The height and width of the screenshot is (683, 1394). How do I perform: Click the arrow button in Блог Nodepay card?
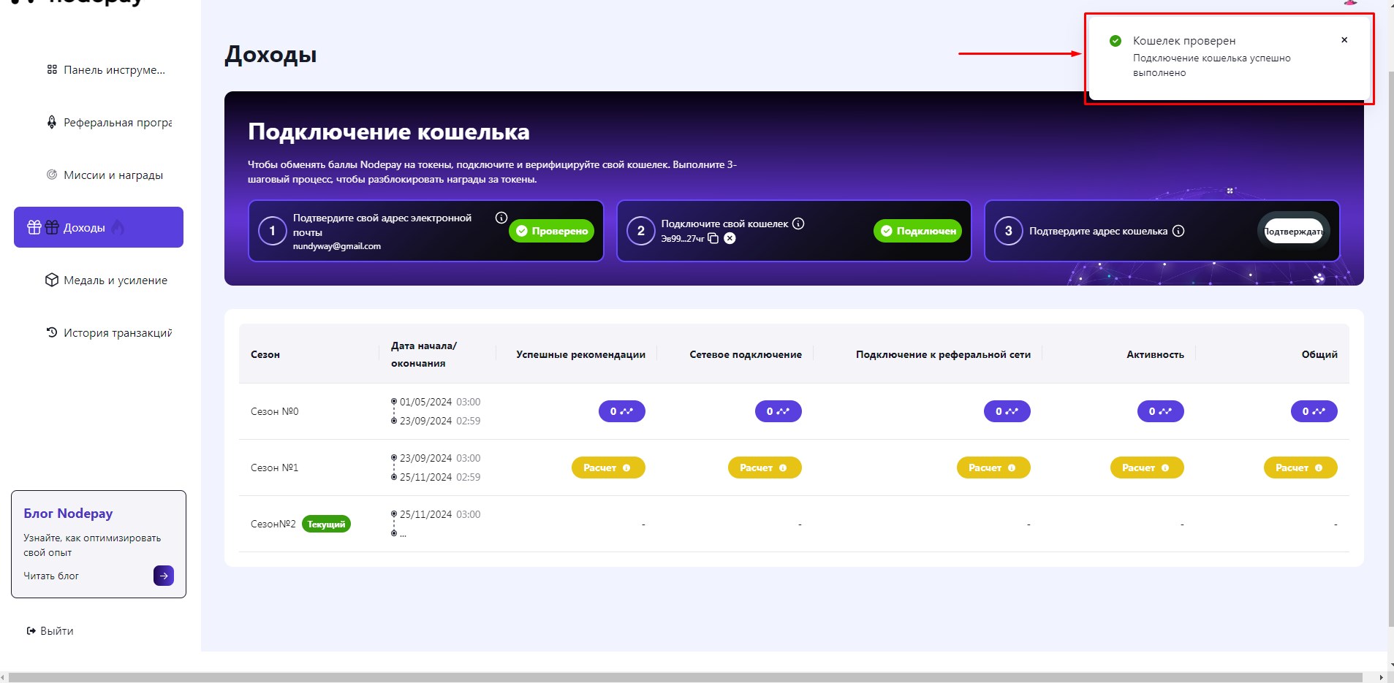(x=164, y=576)
